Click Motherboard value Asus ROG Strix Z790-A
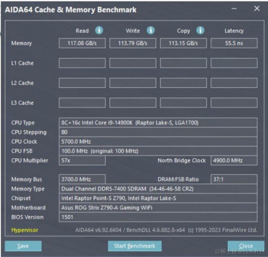The height and width of the screenshot is (257, 268). pyautogui.click(x=158, y=208)
